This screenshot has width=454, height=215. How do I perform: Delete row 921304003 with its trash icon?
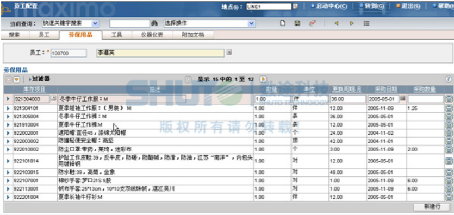pos(449,99)
